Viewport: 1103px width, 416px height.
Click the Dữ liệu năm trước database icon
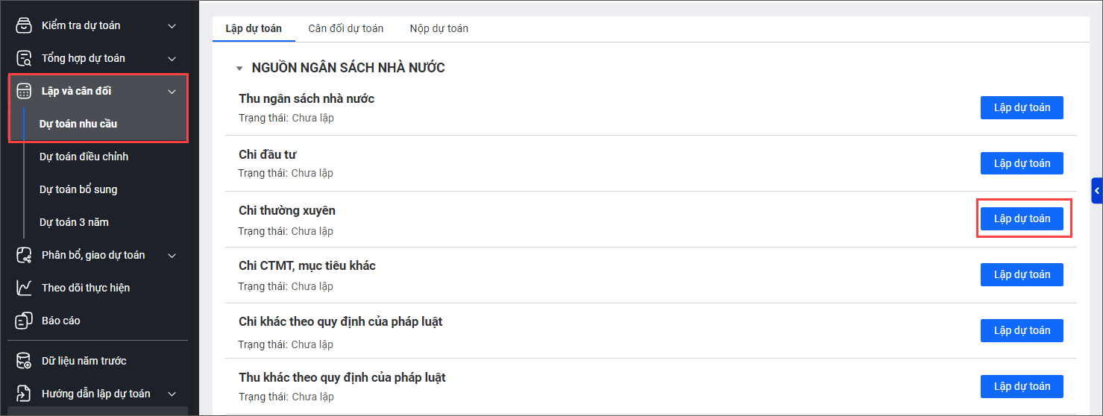(25, 361)
